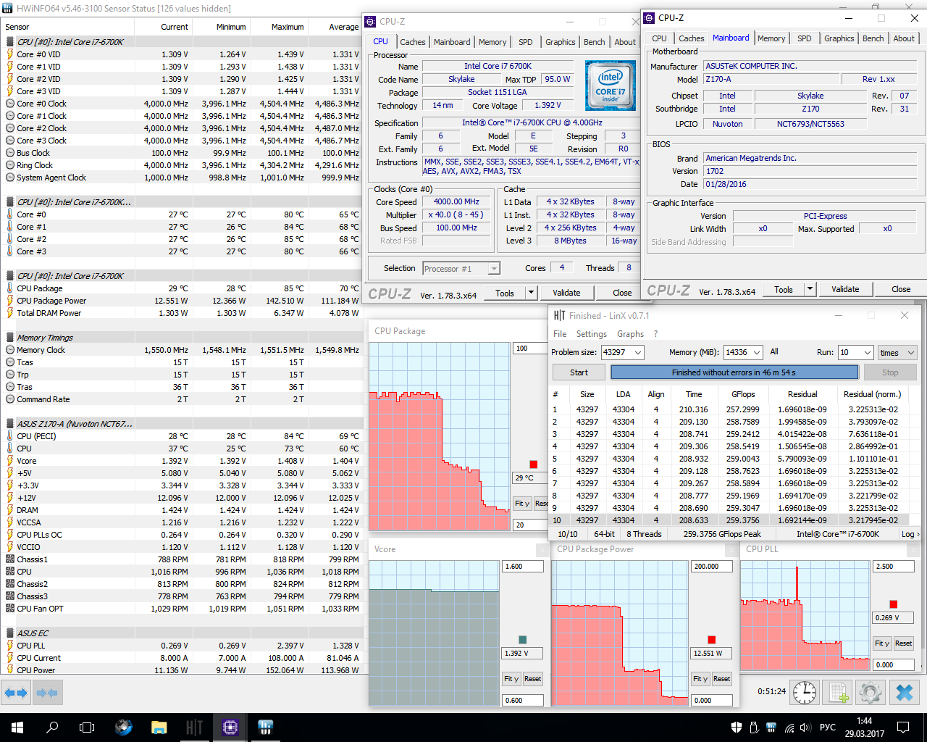The image size is (927, 742).
Task: Click the CPU-Z taskbar icon
Action: [230, 728]
